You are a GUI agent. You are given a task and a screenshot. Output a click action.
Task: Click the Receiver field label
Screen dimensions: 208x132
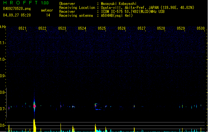click(x=67, y=12)
